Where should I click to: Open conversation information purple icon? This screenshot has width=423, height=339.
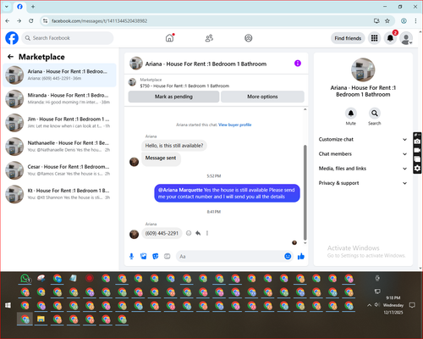(298, 64)
